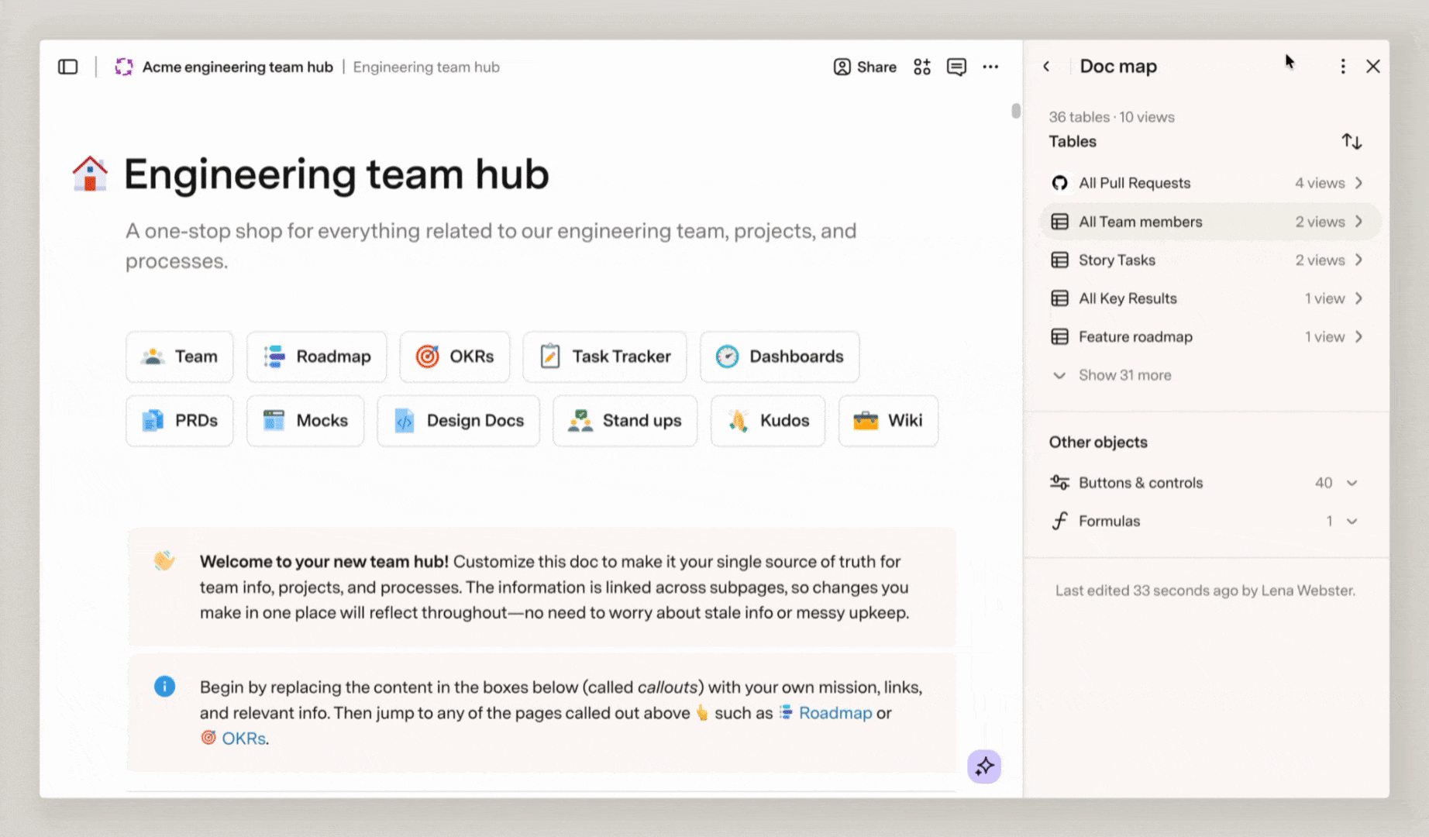Expand All Pull Requests views chevron

pos(1358,183)
